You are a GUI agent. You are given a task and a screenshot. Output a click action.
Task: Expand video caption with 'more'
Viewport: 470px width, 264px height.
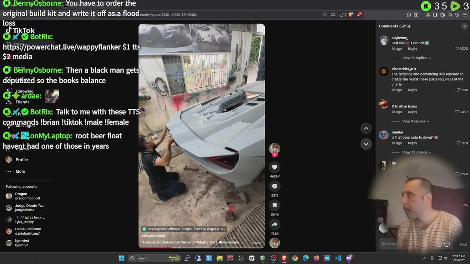click(x=256, y=242)
